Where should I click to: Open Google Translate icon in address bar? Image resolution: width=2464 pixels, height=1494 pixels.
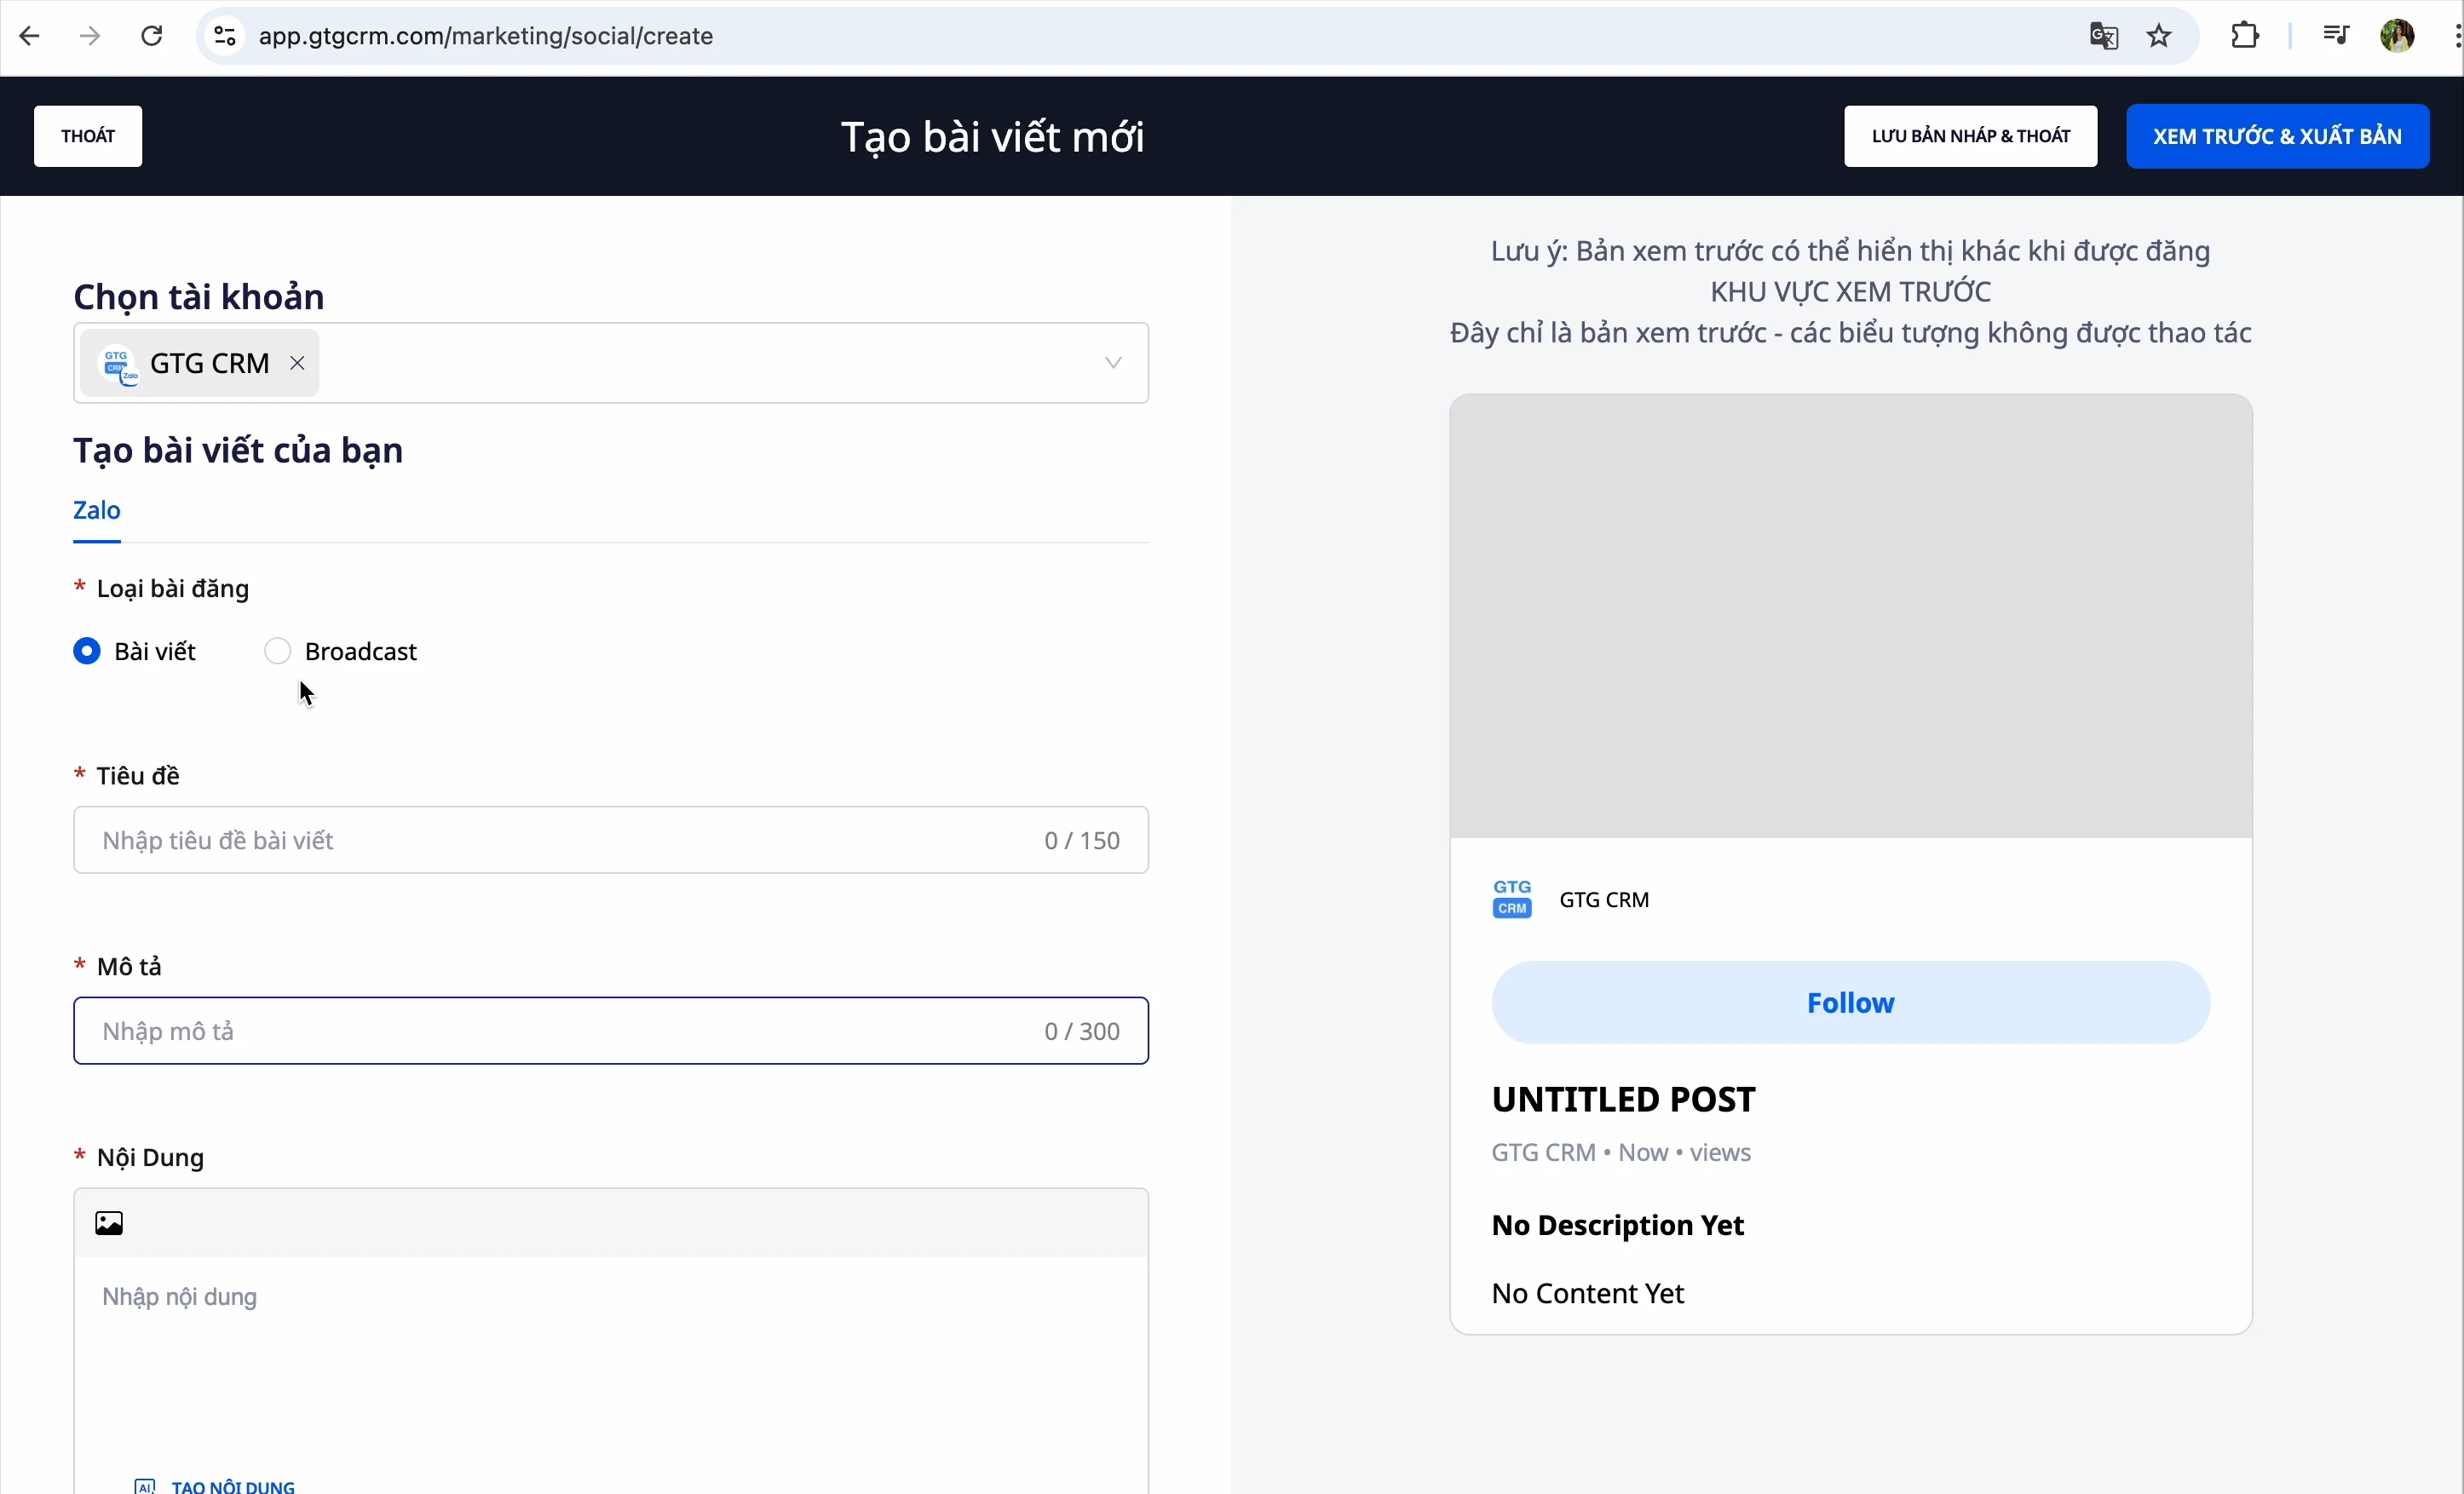[2104, 37]
